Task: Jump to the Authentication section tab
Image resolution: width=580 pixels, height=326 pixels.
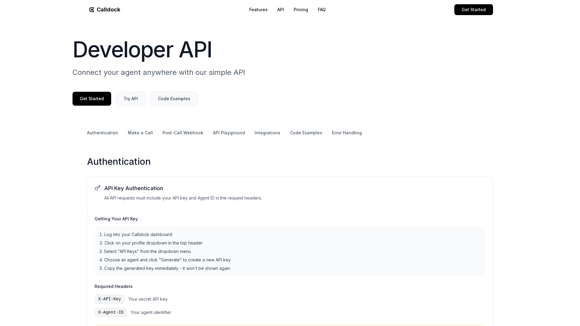Action: (102, 133)
